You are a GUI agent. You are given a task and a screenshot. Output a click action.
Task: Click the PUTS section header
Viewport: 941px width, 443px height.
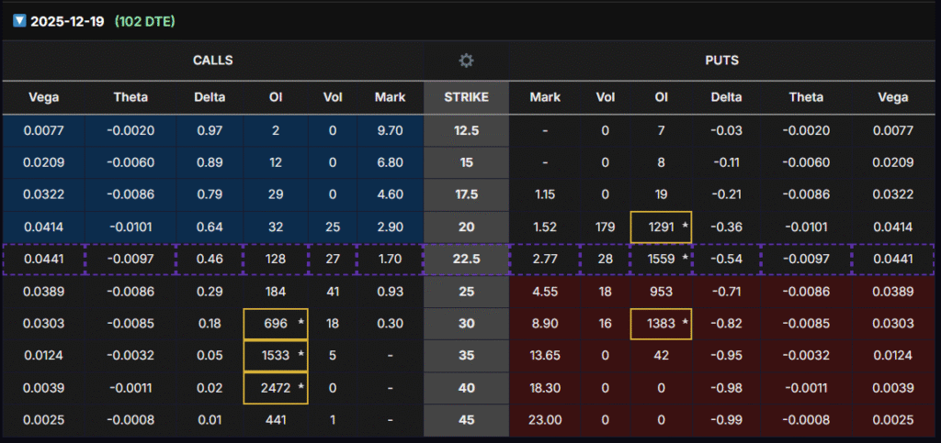pyautogui.click(x=724, y=61)
